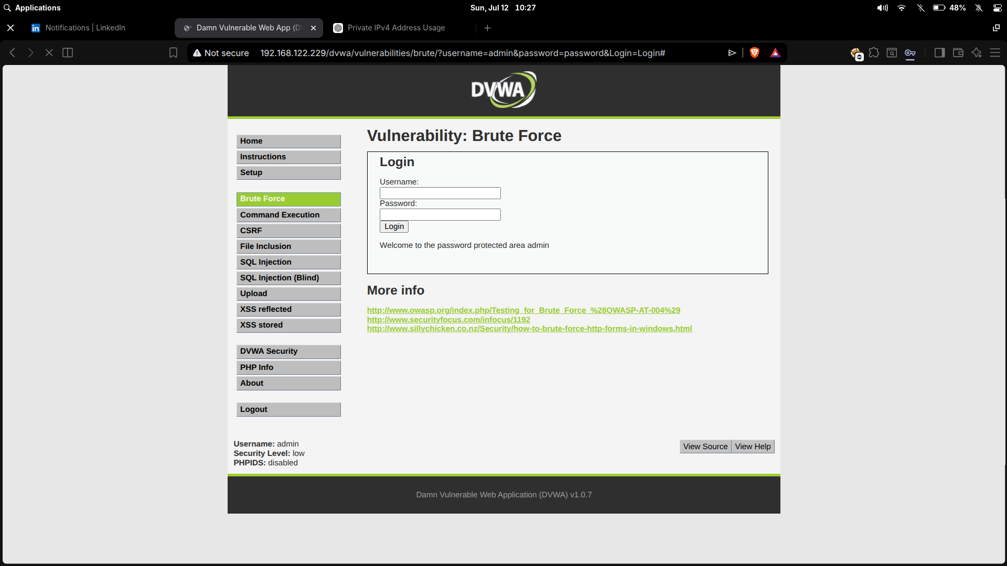Stop page loading with the X icon
This screenshot has width=1007, height=566.
point(49,52)
